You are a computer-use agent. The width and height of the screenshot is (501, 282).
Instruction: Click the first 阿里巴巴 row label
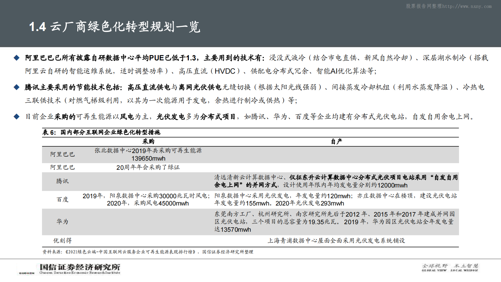(x=63, y=154)
